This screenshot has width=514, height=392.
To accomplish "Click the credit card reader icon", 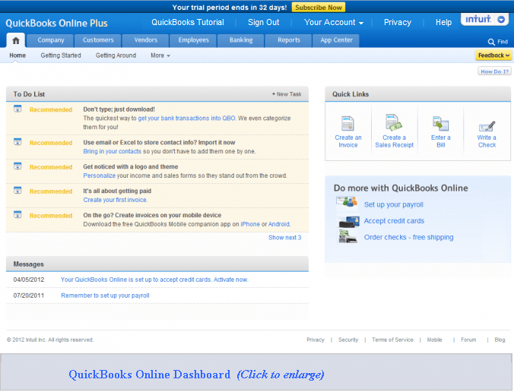I will point(348,221).
